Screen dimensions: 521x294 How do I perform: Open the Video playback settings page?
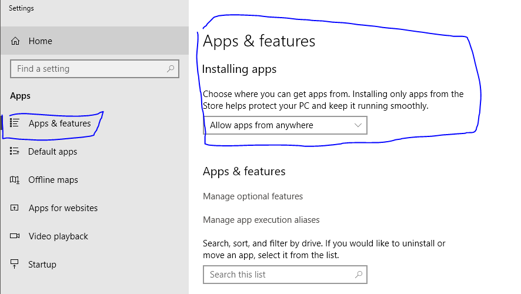(x=58, y=236)
